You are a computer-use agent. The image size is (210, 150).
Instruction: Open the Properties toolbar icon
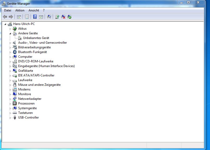pos(27,17)
